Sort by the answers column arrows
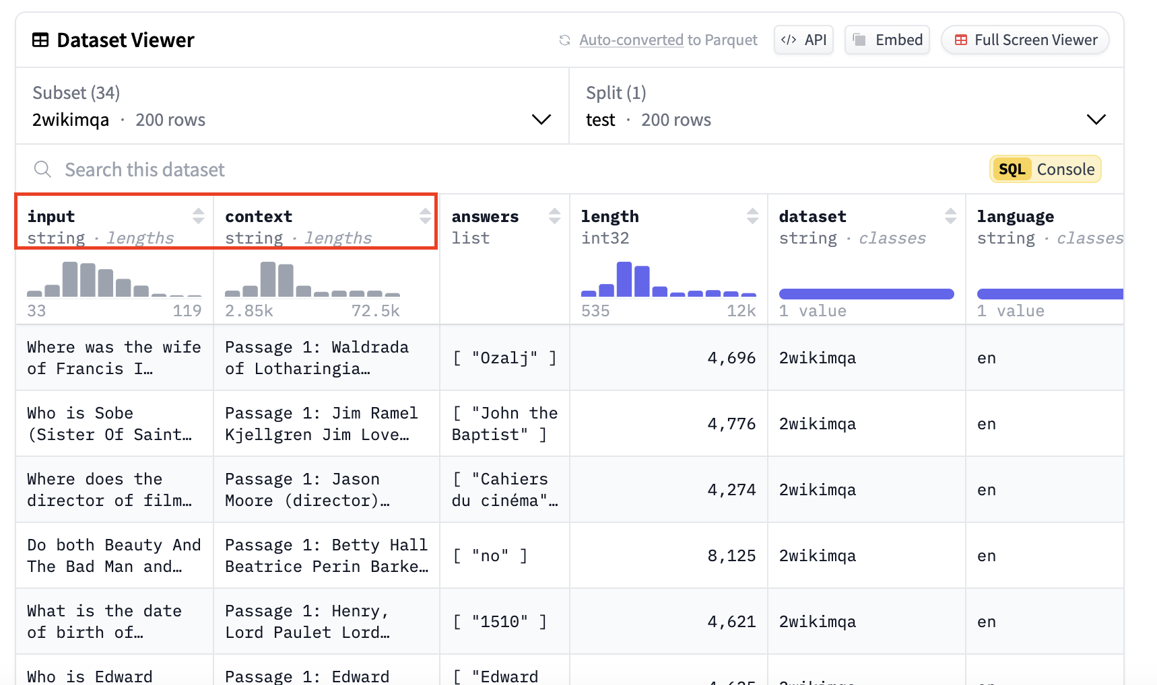Image resolution: width=1157 pixels, height=685 pixels. [554, 216]
